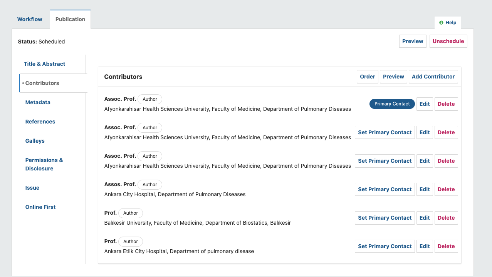
Task: Unschedule the publication
Action: pyautogui.click(x=448, y=41)
